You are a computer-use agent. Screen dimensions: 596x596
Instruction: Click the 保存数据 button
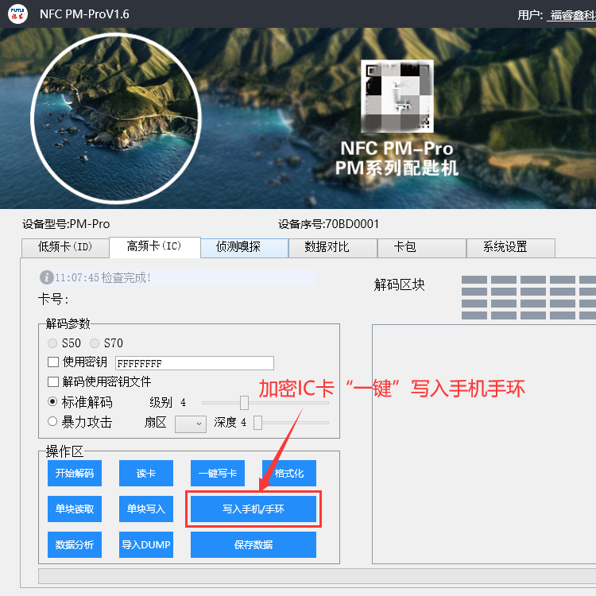click(x=253, y=544)
